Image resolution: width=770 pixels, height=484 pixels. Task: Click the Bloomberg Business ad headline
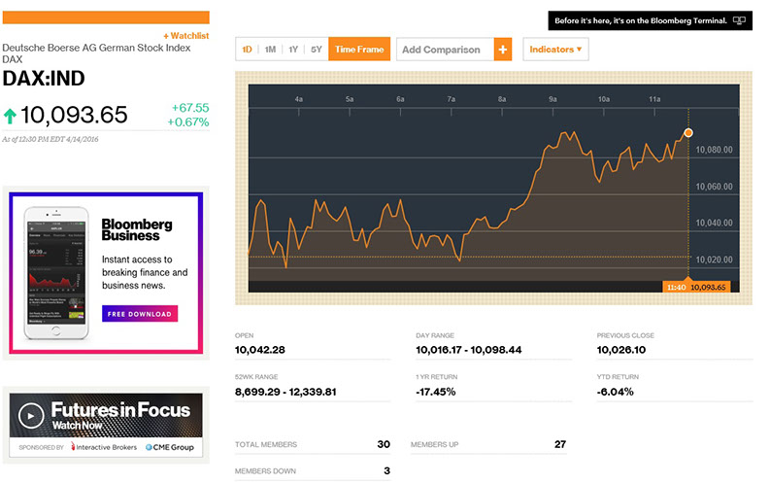click(x=137, y=229)
